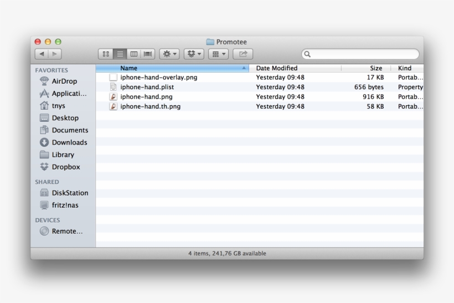Click the iphone-hand.plist file icon
This screenshot has width=454, height=303.
113,87
